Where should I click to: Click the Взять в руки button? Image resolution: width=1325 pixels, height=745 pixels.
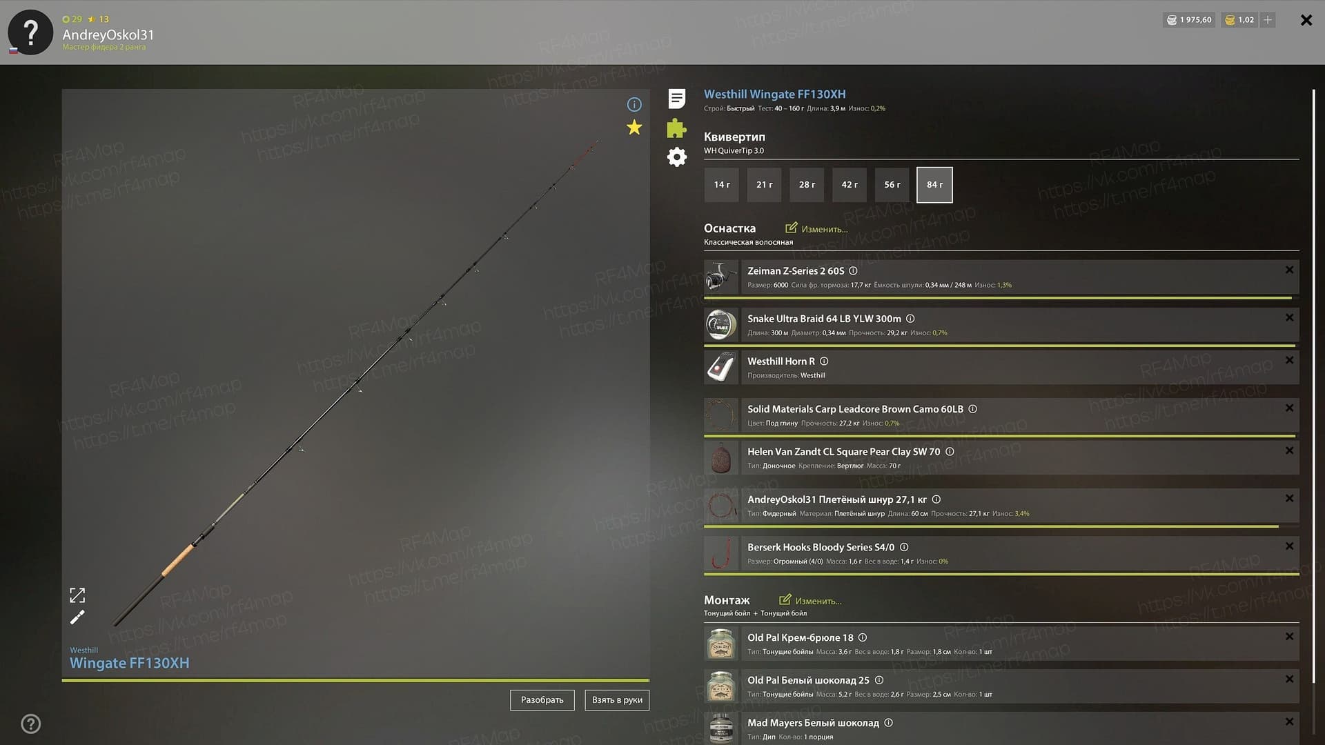click(617, 699)
